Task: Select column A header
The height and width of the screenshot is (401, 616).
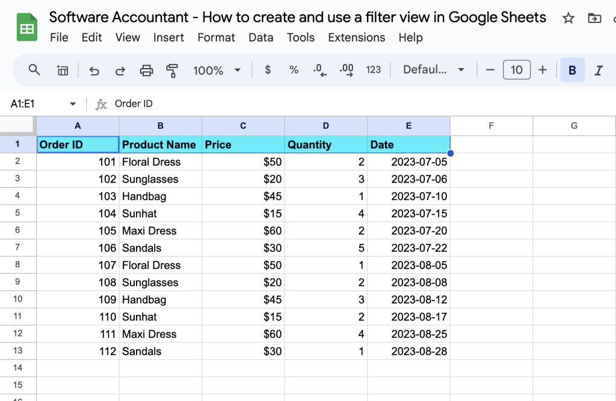Action: (x=78, y=126)
